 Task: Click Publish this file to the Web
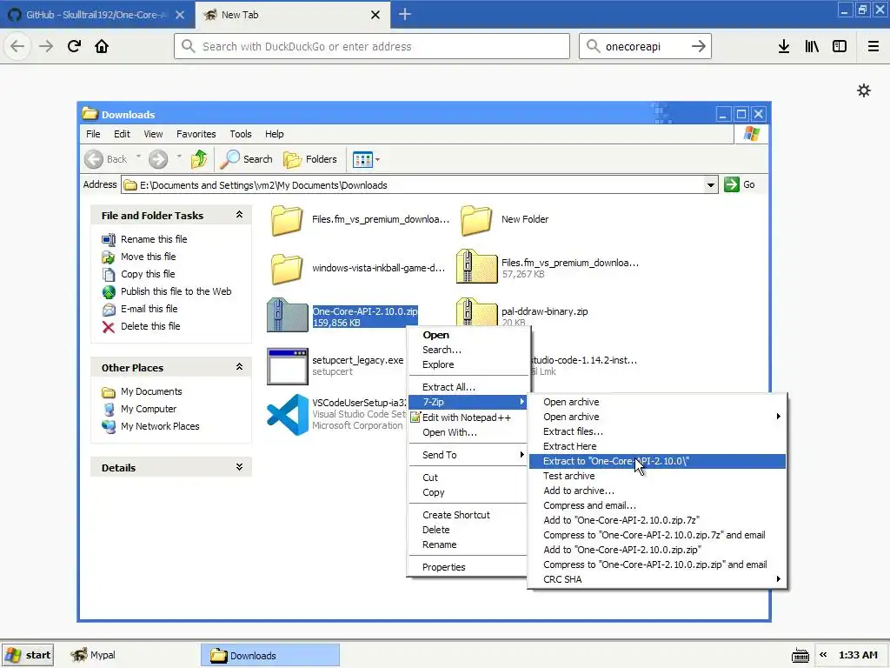pyautogui.click(x=176, y=291)
